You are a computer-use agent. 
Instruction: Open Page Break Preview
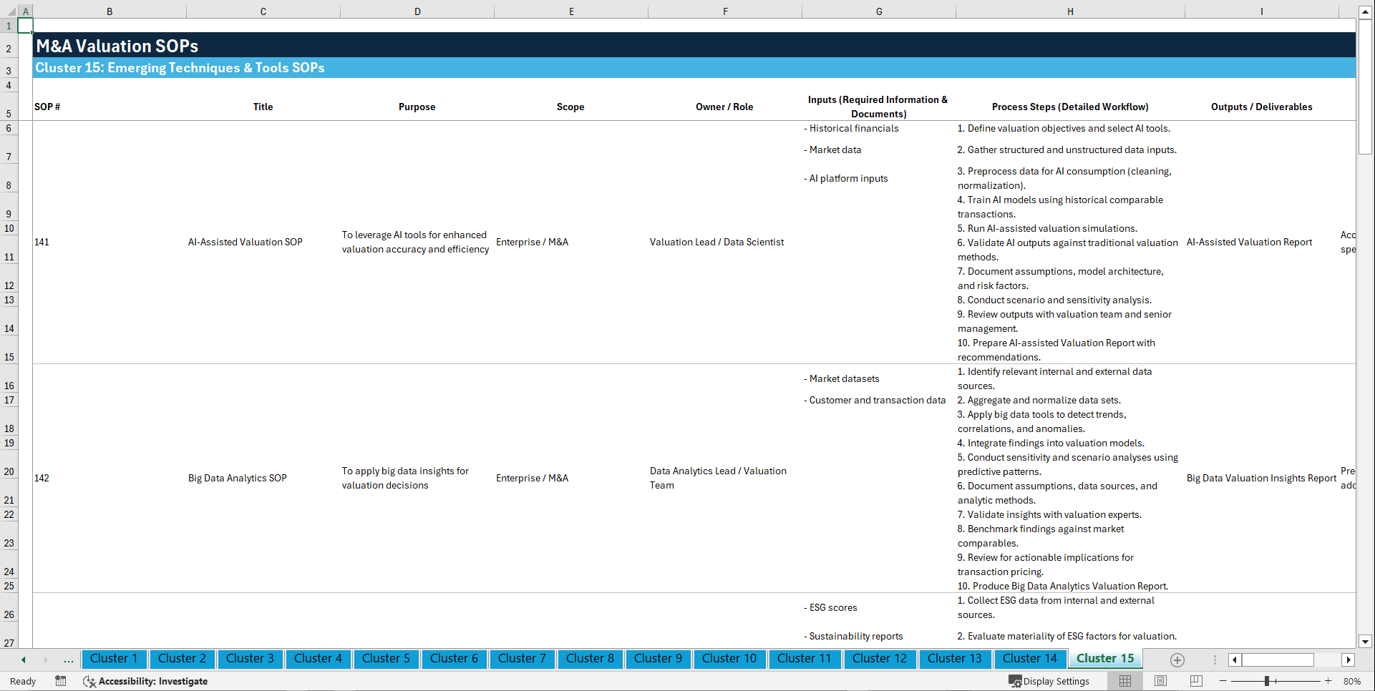coord(1195,681)
